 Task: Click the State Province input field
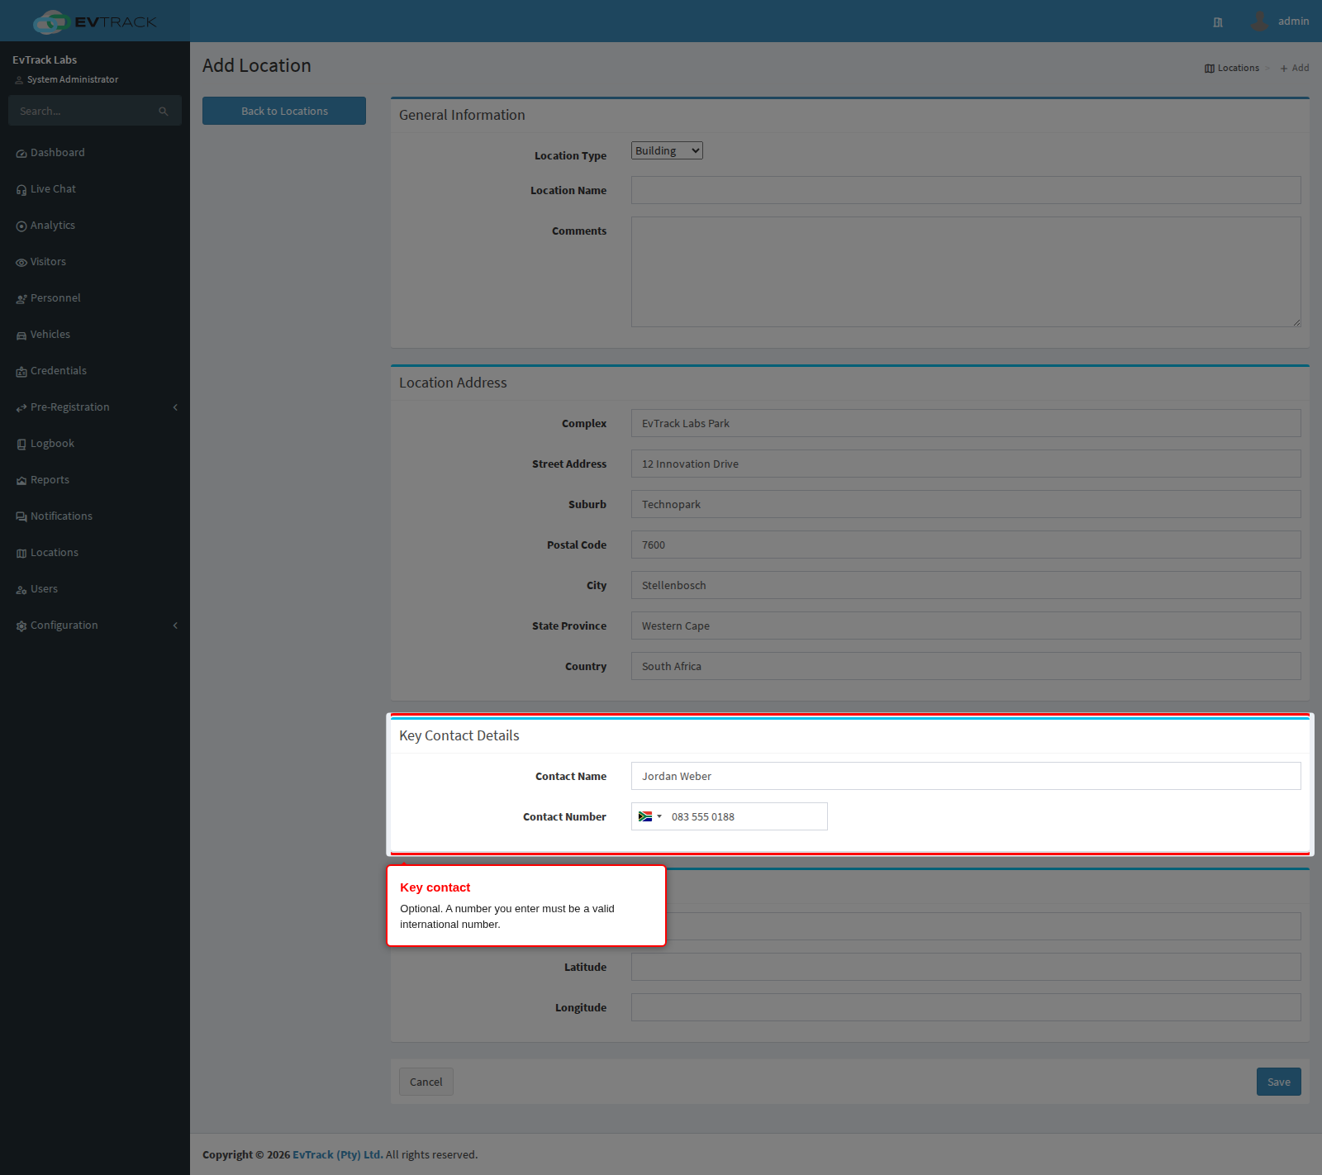click(966, 626)
